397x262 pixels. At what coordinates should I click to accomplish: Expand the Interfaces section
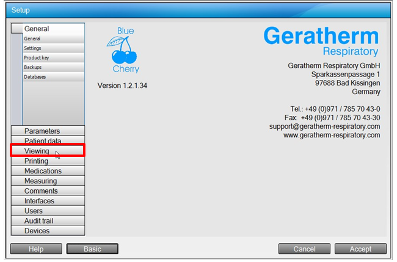(x=48, y=200)
